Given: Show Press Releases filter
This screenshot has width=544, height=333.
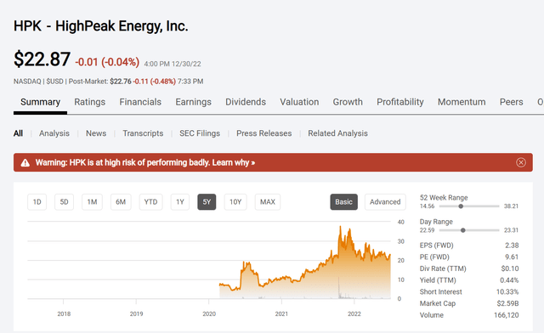Looking at the screenshot, I should point(264,133).
